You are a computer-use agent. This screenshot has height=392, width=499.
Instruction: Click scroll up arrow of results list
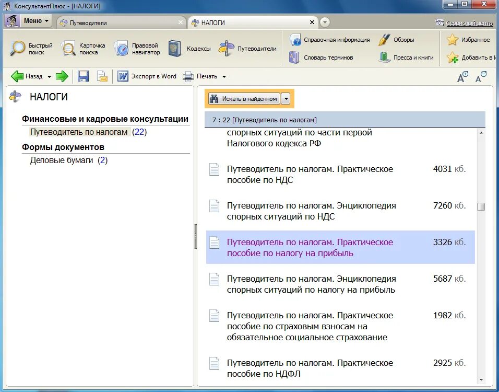[481, 133]
